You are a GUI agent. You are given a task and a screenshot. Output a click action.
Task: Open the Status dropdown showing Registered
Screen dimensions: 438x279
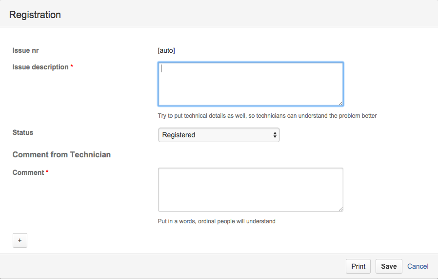pyautogui.click(x=219, y=135)
